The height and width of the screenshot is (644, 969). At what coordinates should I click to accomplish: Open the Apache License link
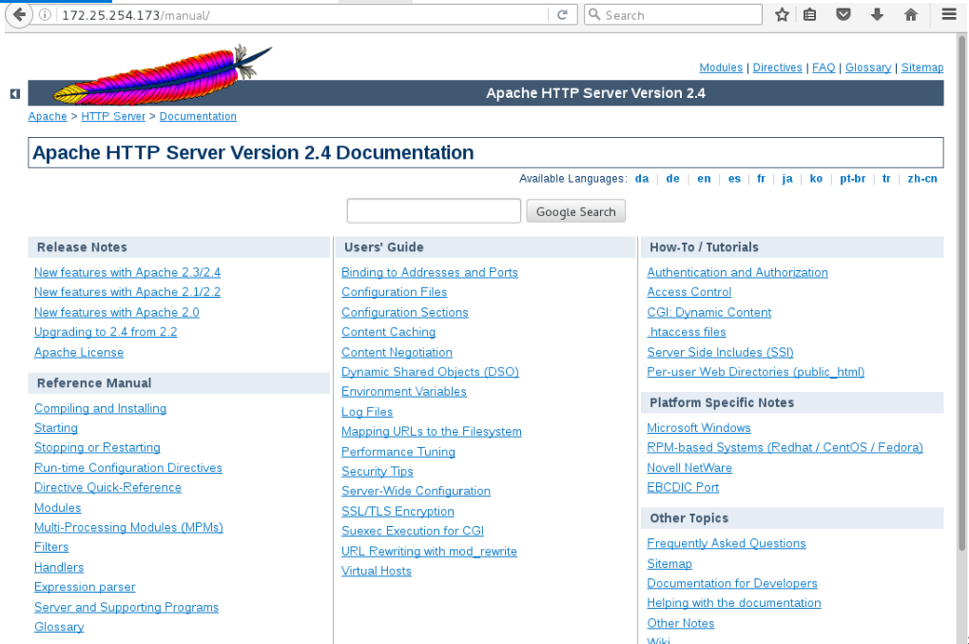click(x=79, y=352)
